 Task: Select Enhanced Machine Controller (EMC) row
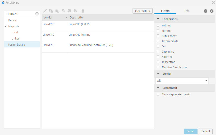point(98,47)
